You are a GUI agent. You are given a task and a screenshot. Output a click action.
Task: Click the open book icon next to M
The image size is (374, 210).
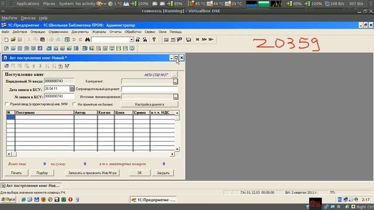point(188,40)
